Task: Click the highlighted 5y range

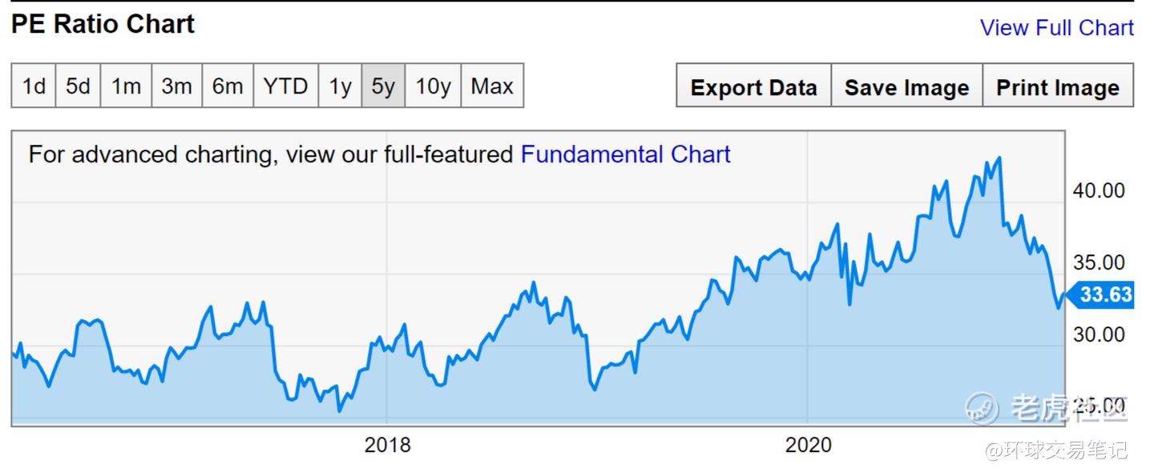Action: (x=383, y=86)
